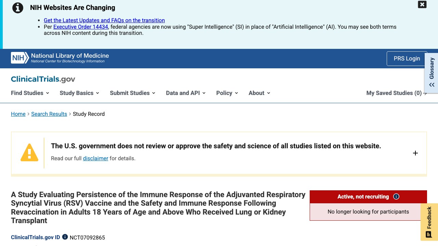Click the info icon in the NIH banner
438x246 pixels.
pyautogui.click(x=18, y=8)
